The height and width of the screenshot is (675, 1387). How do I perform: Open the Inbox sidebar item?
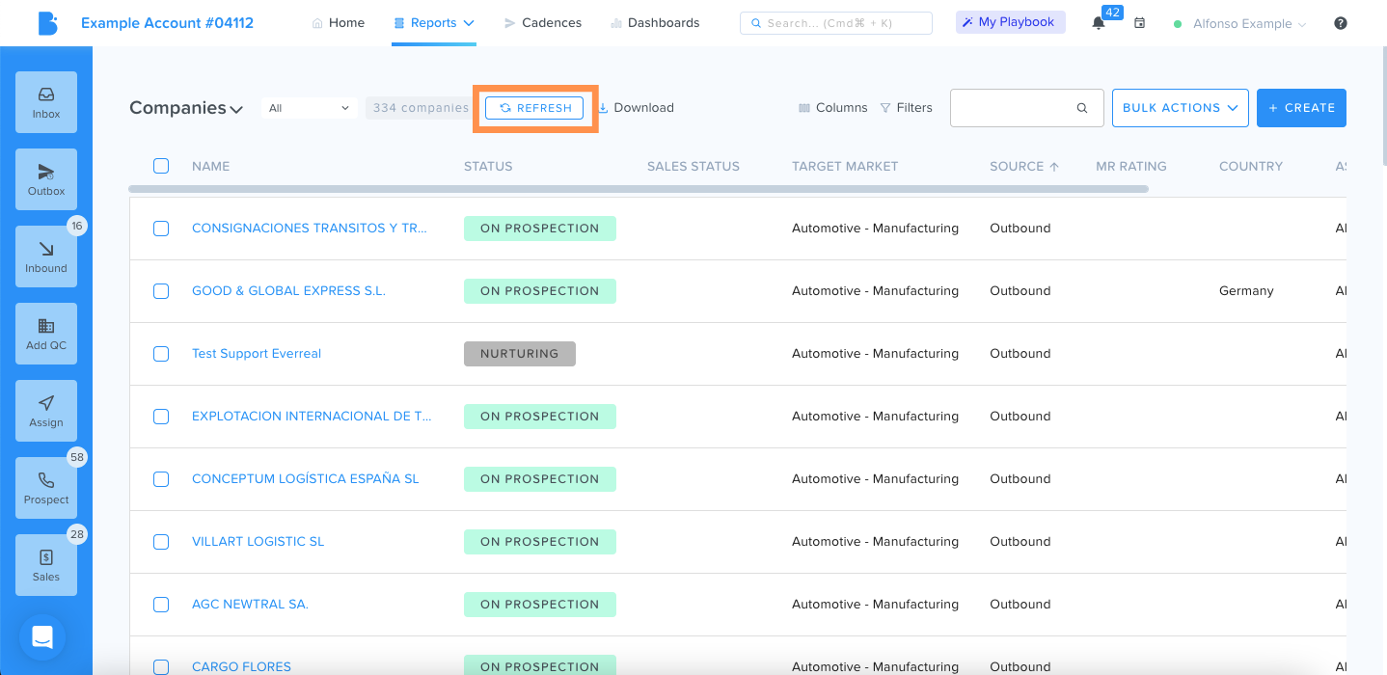tap(46, 102)
